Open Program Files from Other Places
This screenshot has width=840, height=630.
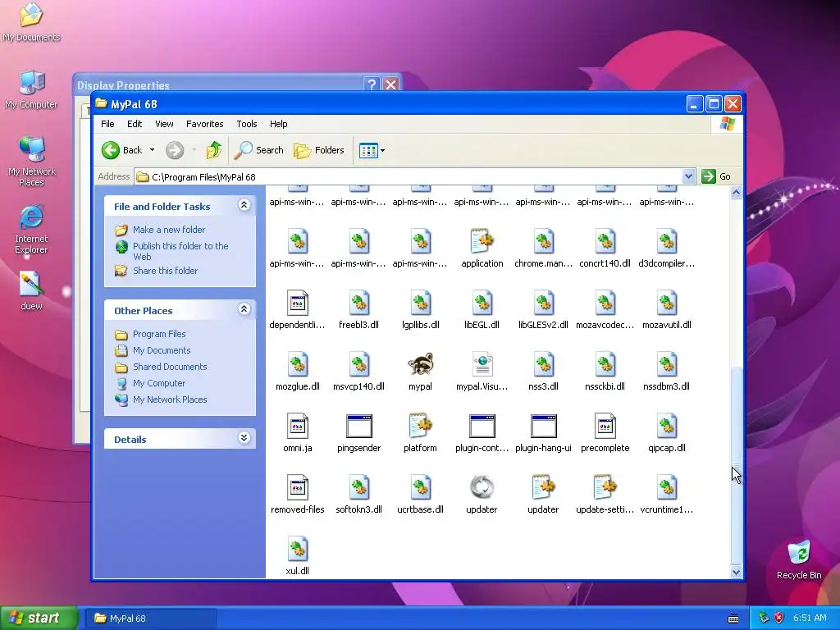[159, 334]
